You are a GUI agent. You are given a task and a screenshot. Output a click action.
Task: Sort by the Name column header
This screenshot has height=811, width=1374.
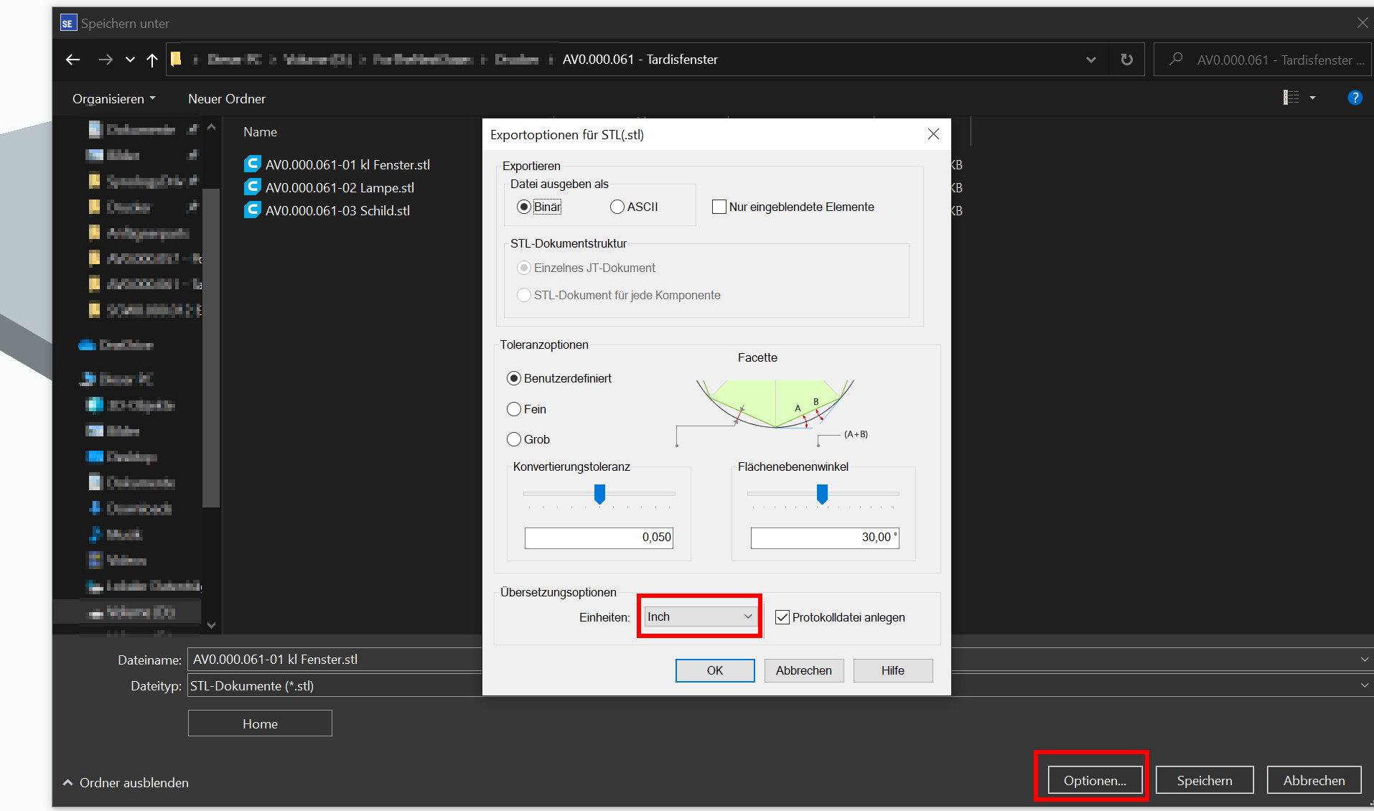[260, 132]
